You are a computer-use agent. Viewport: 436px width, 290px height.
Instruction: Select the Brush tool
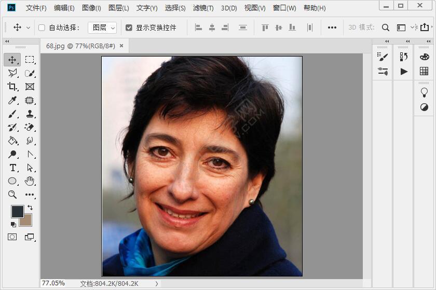12,114
